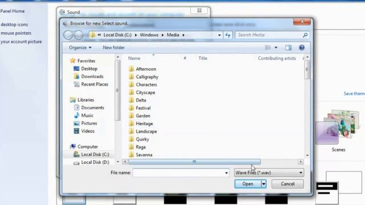Click the horizontal scrollbar thumb
This screenshot has height=205, width=365.
point(194,162)
